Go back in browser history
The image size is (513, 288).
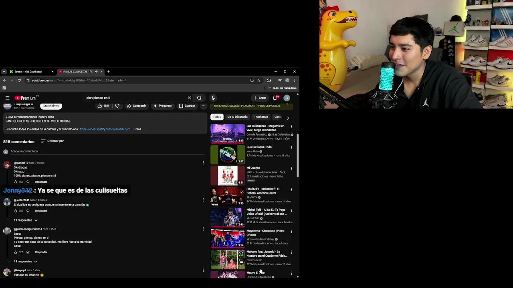[x=4, y=80]
